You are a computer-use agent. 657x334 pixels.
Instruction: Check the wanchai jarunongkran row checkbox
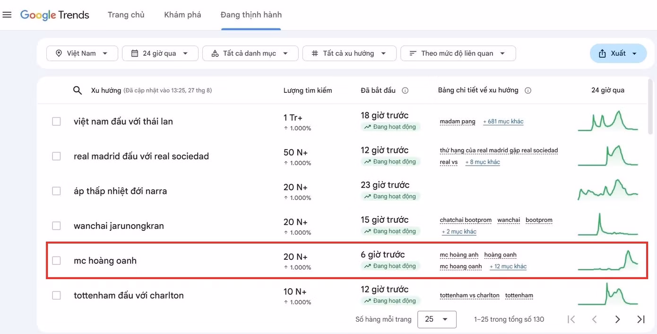coord(56,226)
